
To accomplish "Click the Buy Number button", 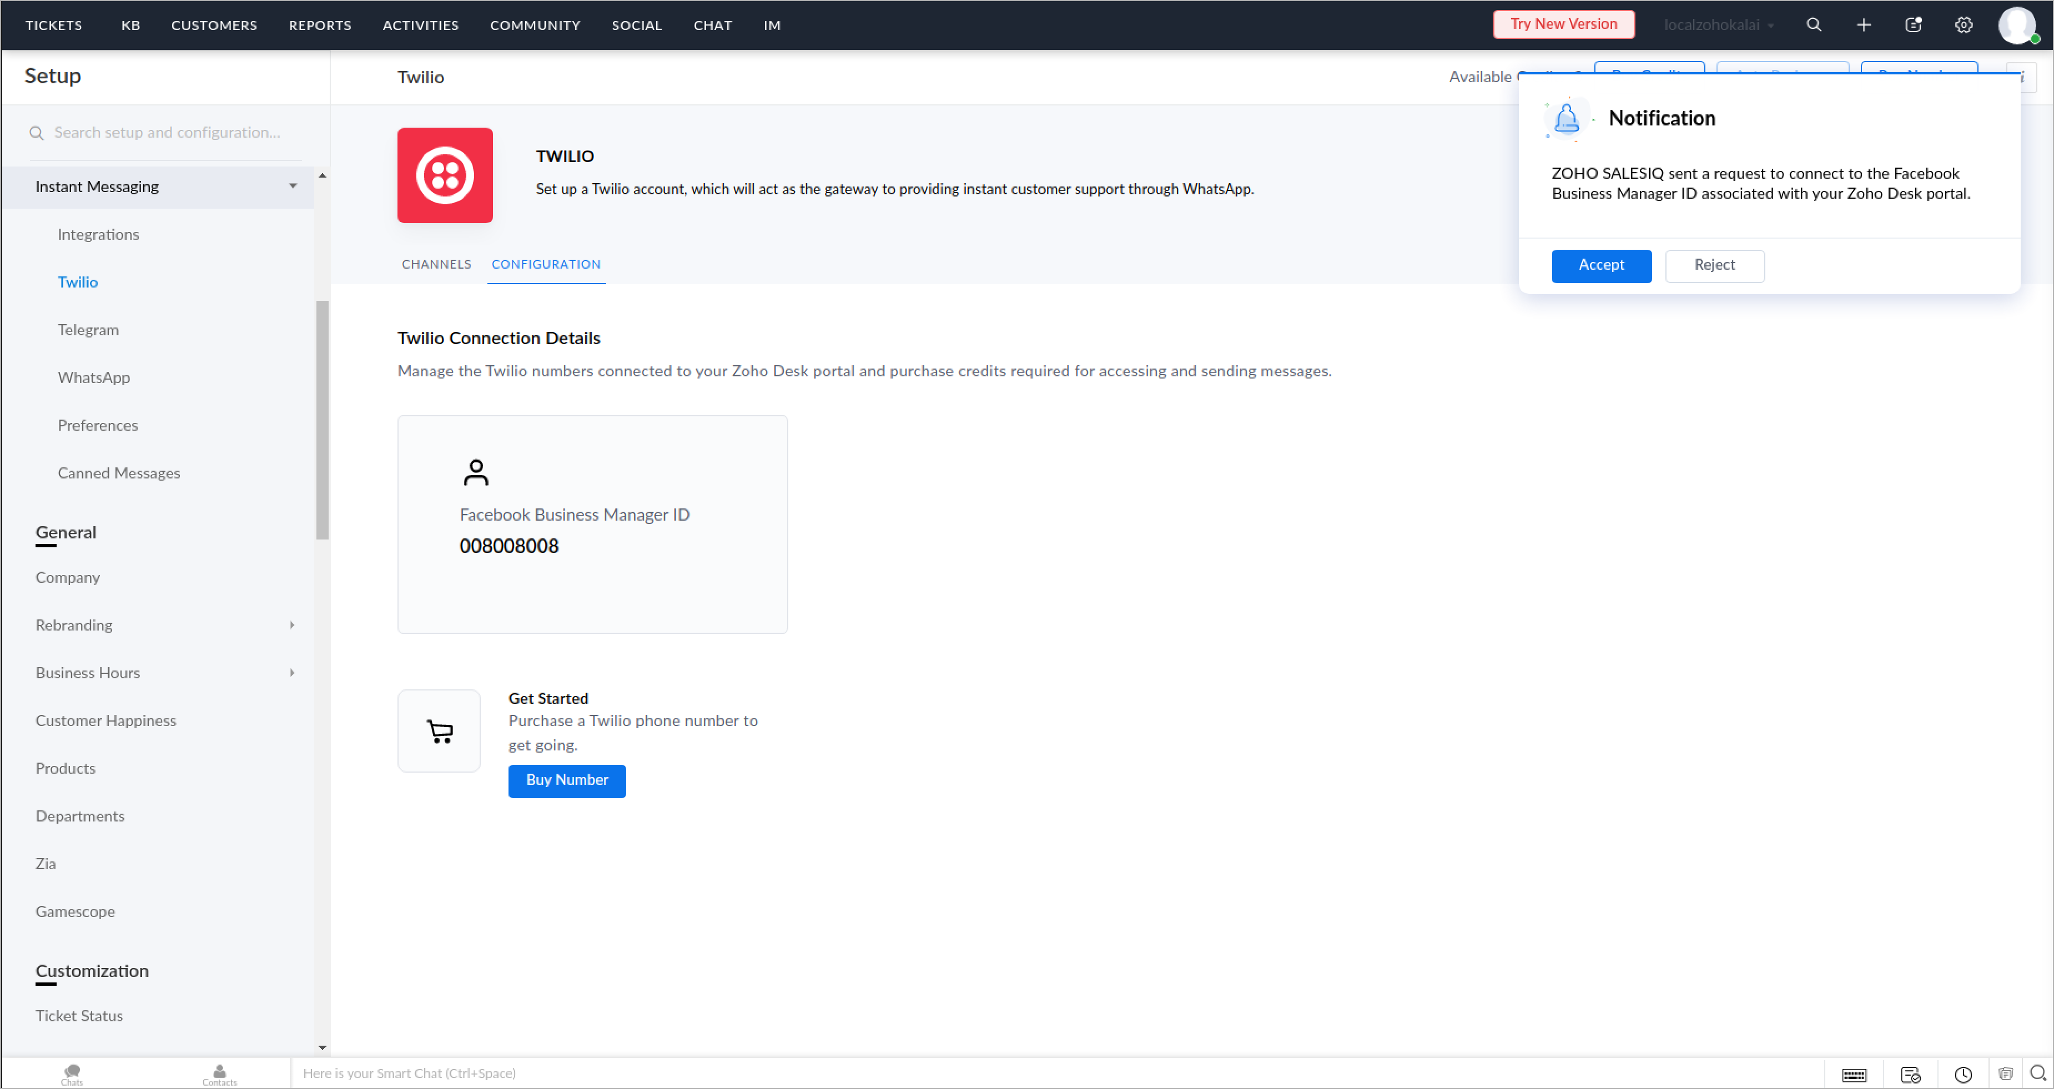I will (x=566, y=780).
